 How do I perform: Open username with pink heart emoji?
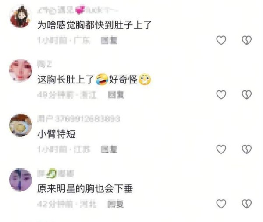point(78,10)
